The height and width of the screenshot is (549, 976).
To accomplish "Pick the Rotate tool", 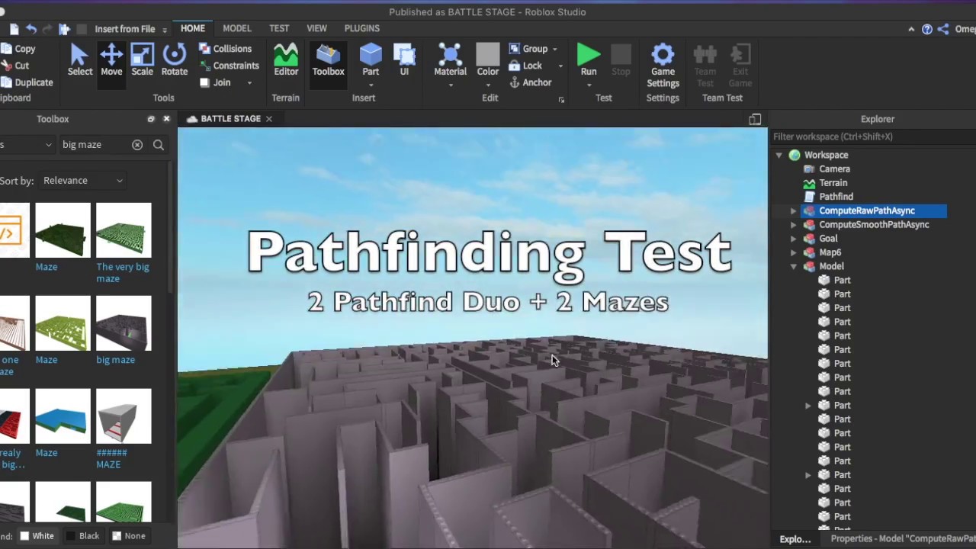I will (x=174, y=60).
